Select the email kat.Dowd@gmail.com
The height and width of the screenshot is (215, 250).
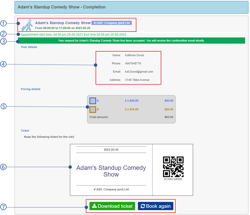(x=139, y=72)
